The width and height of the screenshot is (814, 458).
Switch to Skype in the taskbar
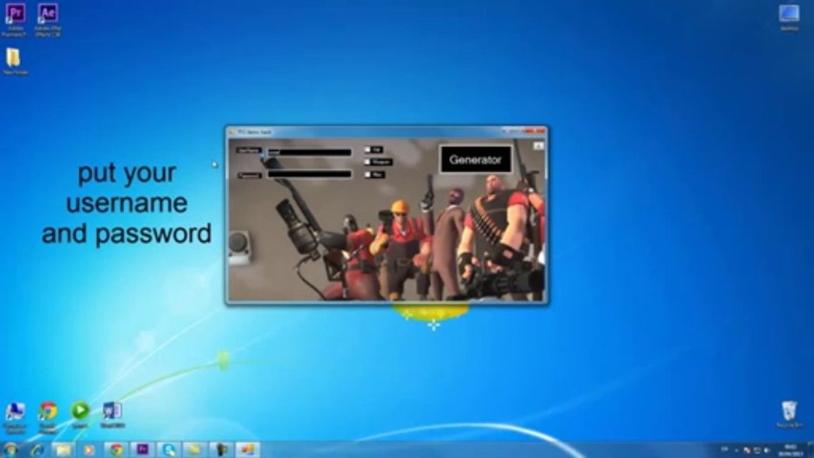point(169,450)
